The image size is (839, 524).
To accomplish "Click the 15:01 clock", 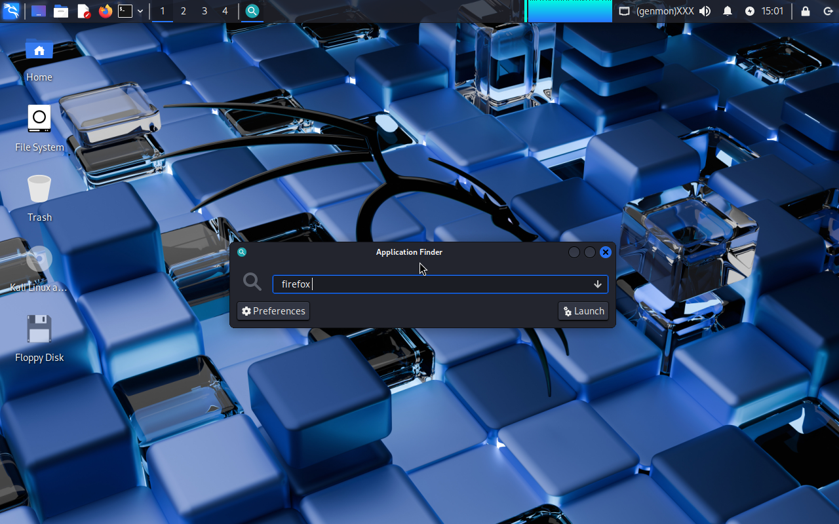I will [773, 11].
